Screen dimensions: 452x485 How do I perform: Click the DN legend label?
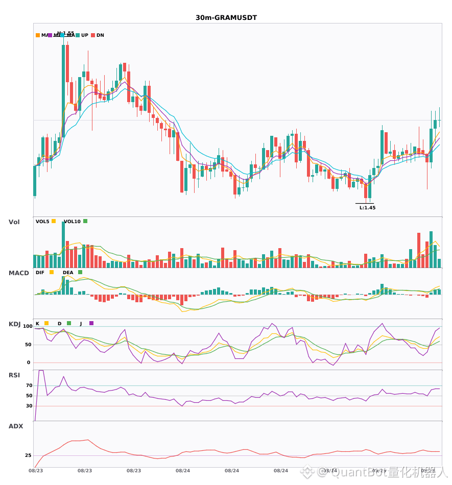[100, 35]
